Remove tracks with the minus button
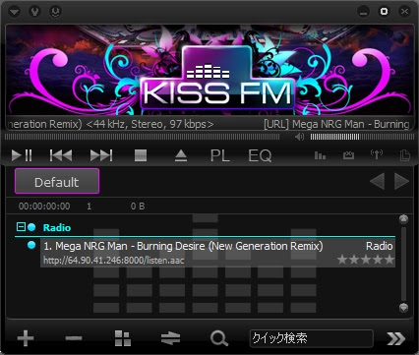The width and height of the screenshot is (419, 355). pos(74,338)
